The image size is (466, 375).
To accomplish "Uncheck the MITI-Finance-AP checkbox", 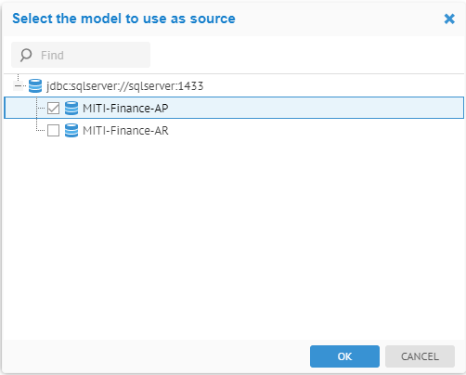I will [x=53, y=109].
